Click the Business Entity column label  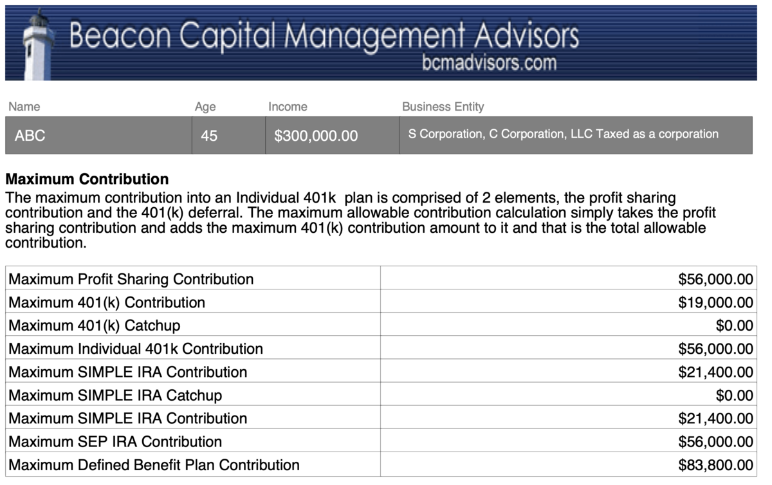point(443,107)
